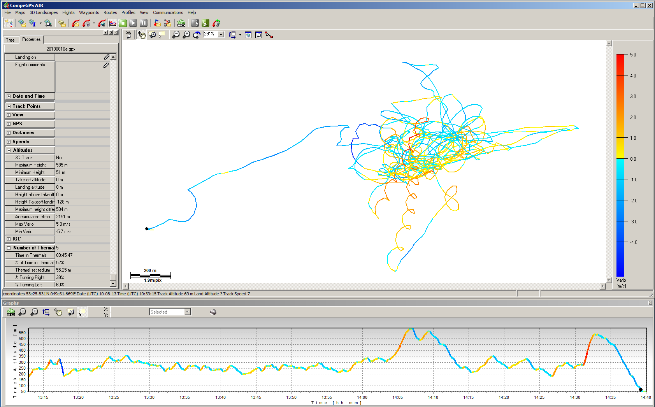The width and height of the screenshot is (655, 407).
Task: Click the 100% zoom icon
Action: (128, 35)
